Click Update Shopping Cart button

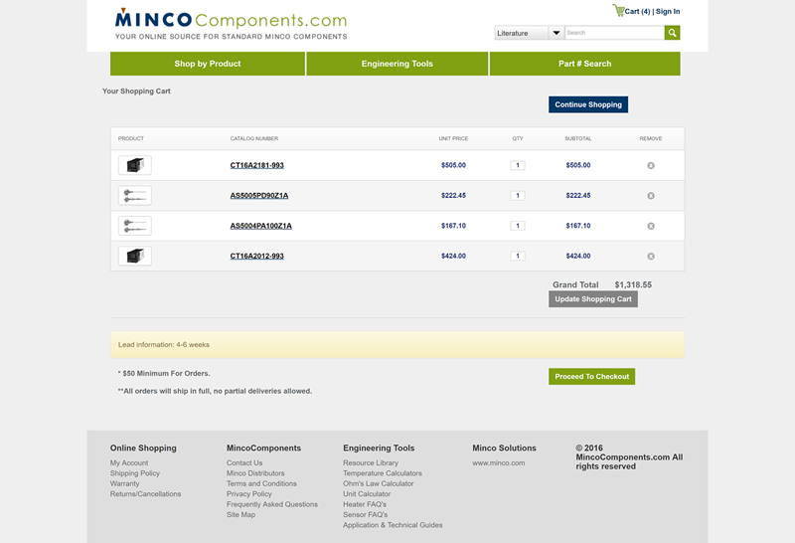tap(593, 299)
